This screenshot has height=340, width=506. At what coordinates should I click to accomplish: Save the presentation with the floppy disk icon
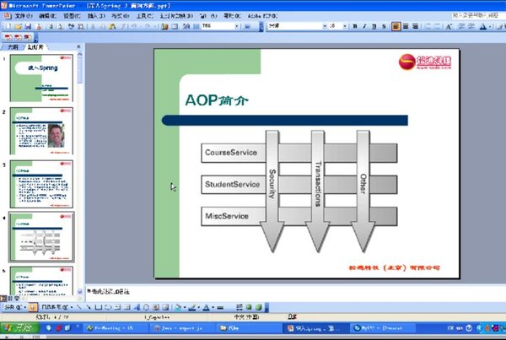coord(28,26)
